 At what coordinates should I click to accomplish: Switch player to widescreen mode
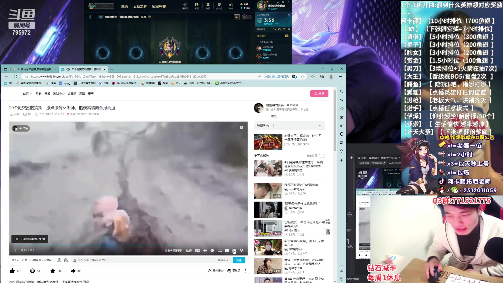point(227,251)
